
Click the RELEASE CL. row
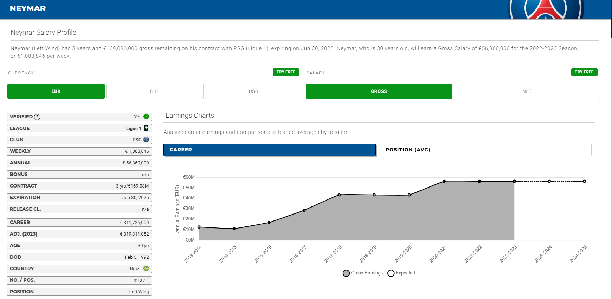pos(79,209)
